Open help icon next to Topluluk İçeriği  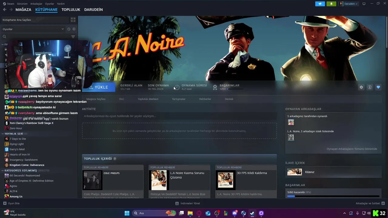tap(115, 159)
